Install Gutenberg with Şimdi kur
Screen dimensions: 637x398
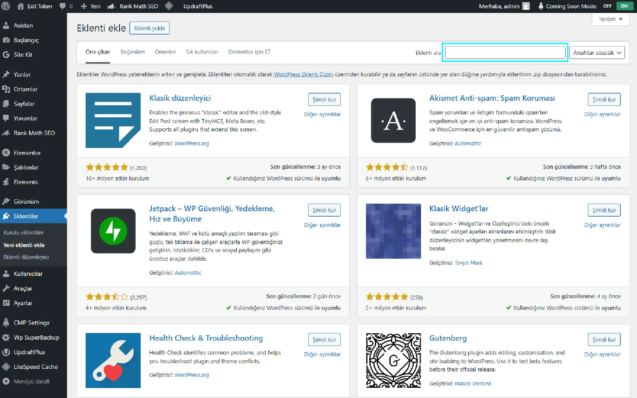604,340
